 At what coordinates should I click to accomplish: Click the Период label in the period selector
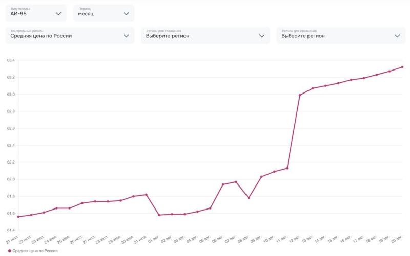pyautogui.click(x=85, y=9)
